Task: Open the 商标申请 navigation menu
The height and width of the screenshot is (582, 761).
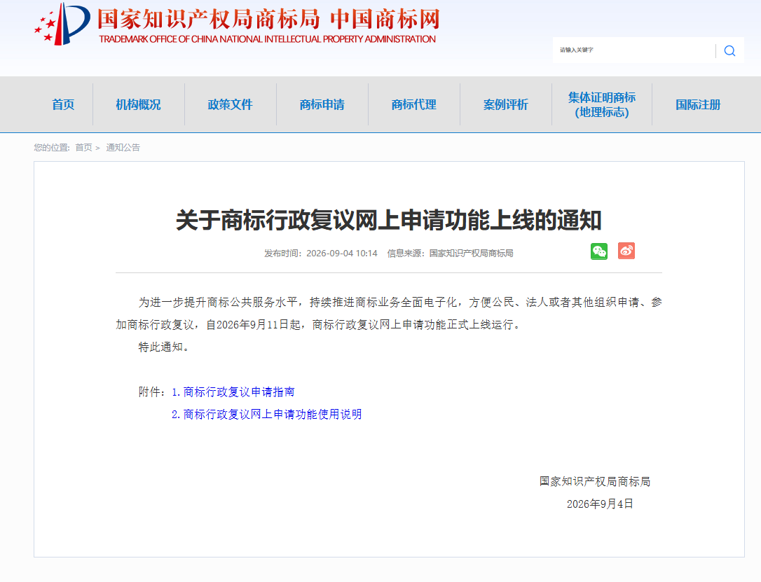Action: point(322,104)
